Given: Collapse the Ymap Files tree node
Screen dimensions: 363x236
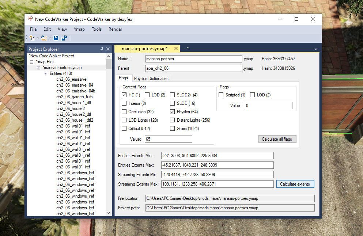Looking at the screenshot, I should pos(32,62).
